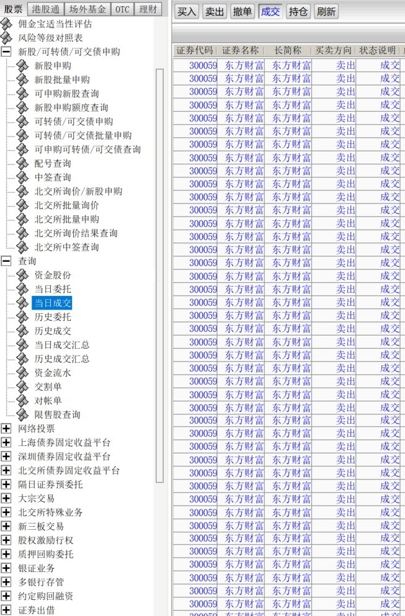Viewport: 405px width, 616px height.
Task: Sort by the 证券代码 column header
Action: (195, 50)
